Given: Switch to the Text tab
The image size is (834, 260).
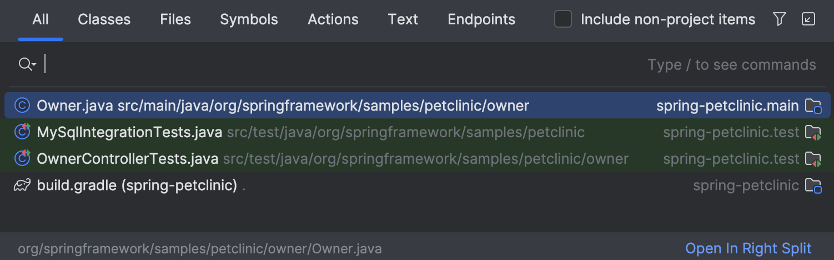Looking at the screenshot, I should [x=403, y=19].
